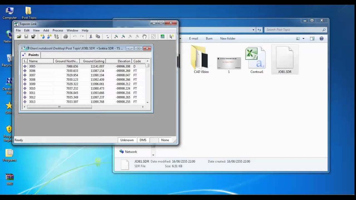
Task: Click the Explorer refresh button
Action: [259, 30]
